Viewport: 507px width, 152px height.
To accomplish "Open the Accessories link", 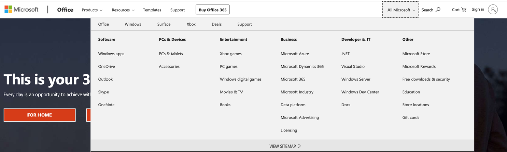I will tap(169, 66).
